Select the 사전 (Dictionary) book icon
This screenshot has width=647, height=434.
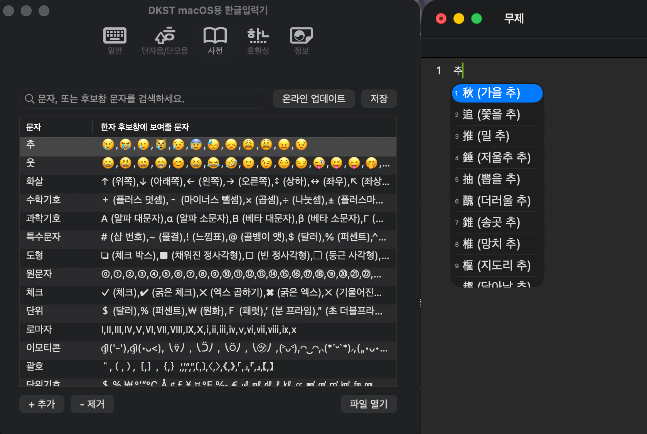pyautogui.click(x=215, y=41)
